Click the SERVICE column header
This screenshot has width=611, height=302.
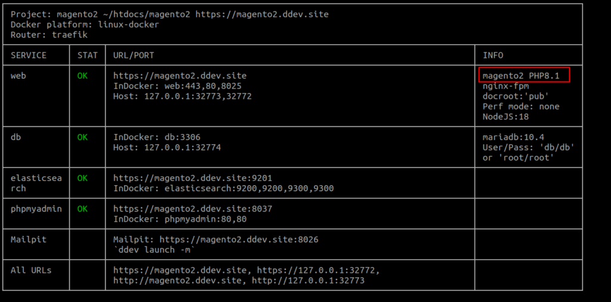click(x=29, y=55)
